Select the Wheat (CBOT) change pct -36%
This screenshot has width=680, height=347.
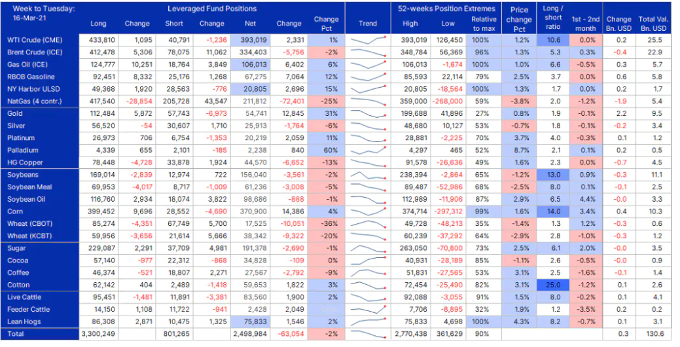(x=326, y=224)
